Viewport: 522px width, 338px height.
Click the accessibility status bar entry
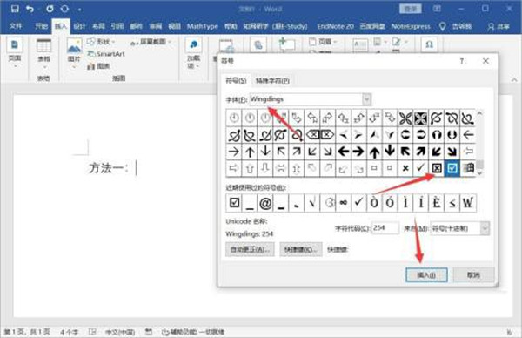click(x=193, y=332)
